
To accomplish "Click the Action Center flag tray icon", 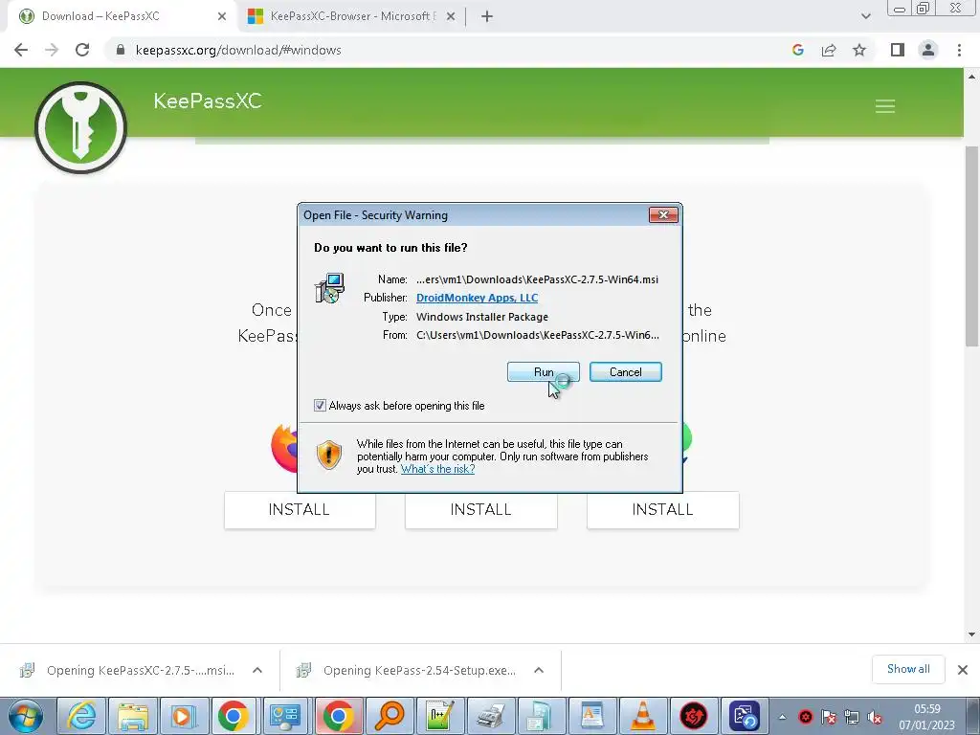I will point(829,717).
